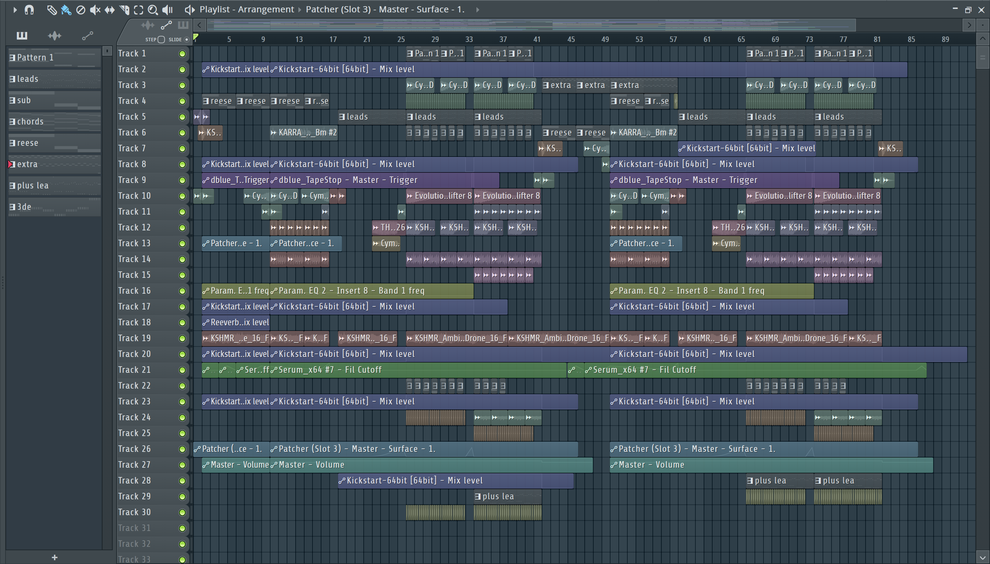Select the leads pattern in picker

54,79
